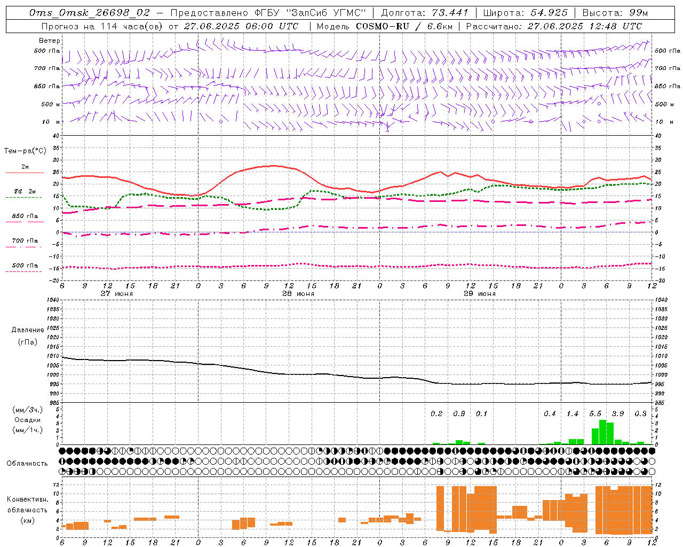
Task: Click the Td 2м legend label
Action: pyautogui.click(x=25, y=191)
